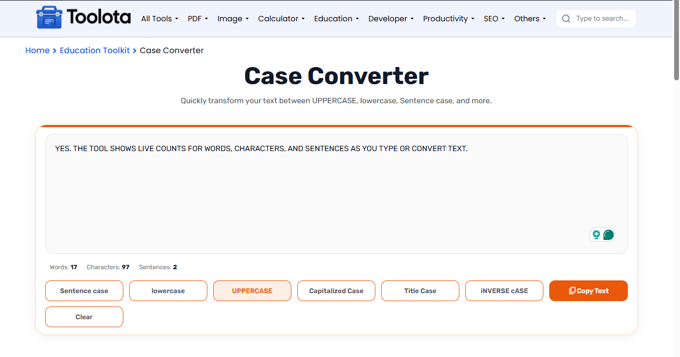Click the Case Converter breadcrumb text
Viewport: 680px width, 357px height.
pyautogui.click(x=172, y=51)
